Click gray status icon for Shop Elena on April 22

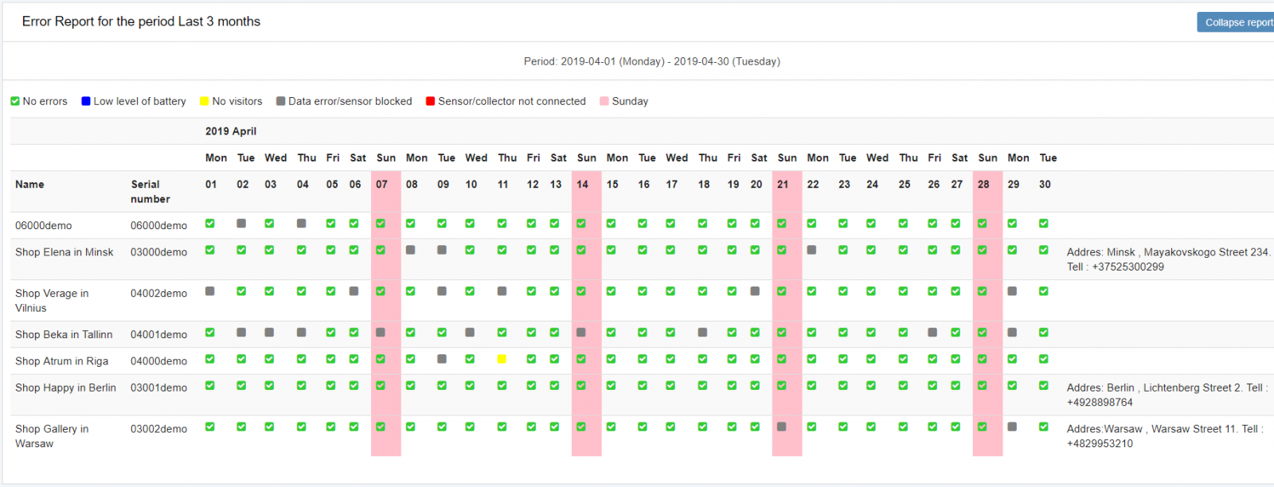(811, 250)
